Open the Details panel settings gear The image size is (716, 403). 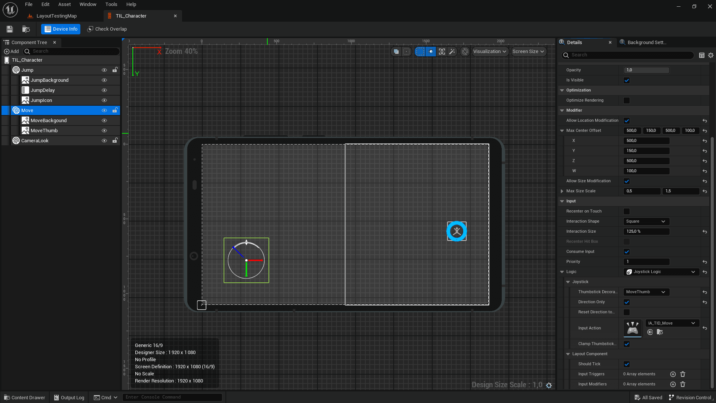click(x=711, y=55)
